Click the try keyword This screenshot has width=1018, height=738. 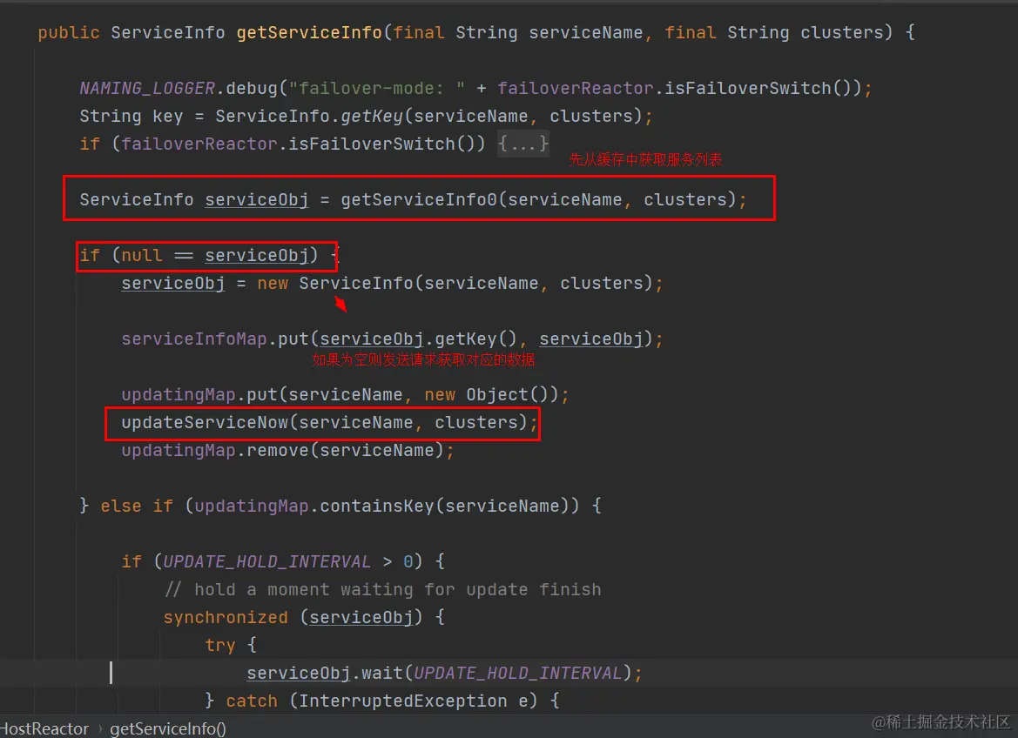(x=220, y=645)
